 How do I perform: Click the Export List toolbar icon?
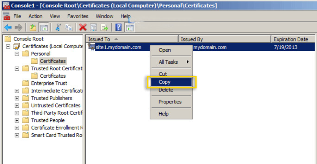coord(105,27)
